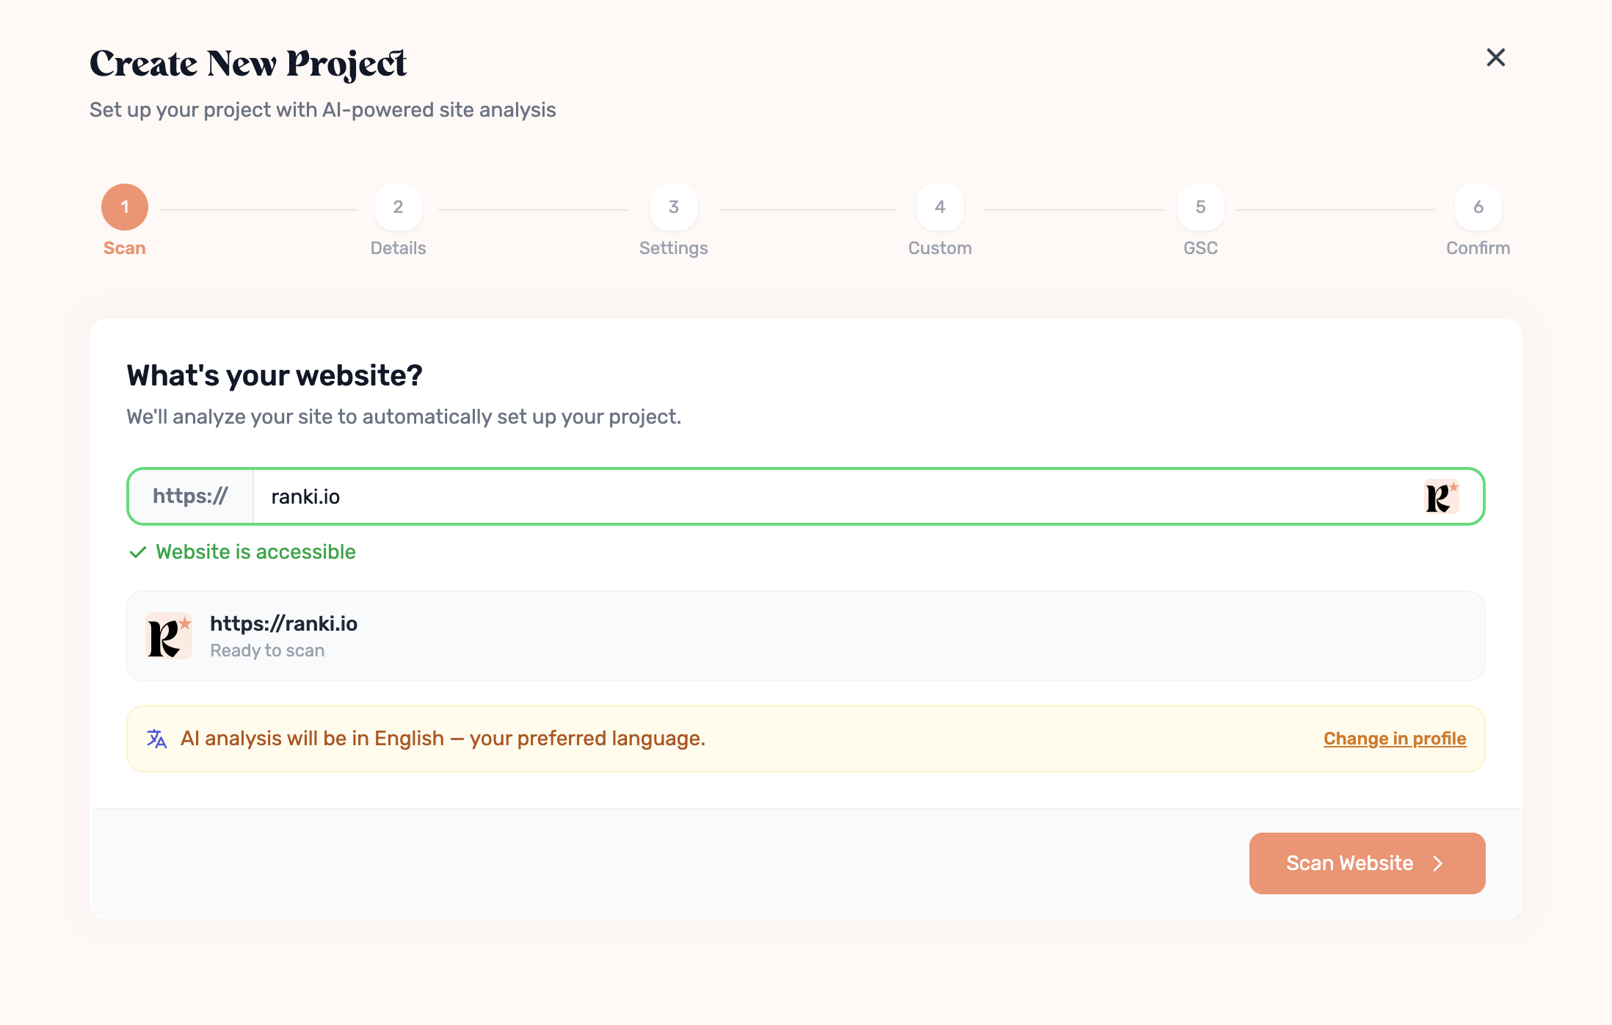The height and width of the screenshot is (1025, 1612).
Task: Go to step 6 Confirm
Action: click(1478, 207)
